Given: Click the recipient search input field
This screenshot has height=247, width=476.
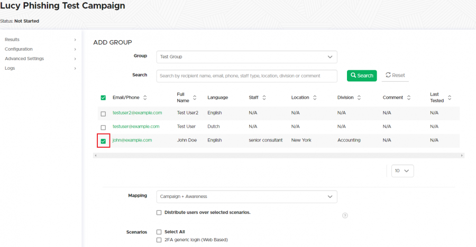Looking at the screenshot, I should pos(246,76).
